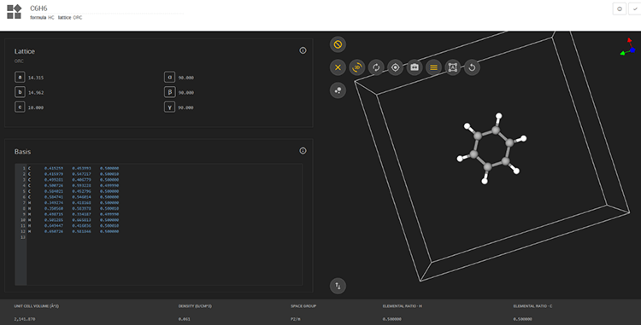Click the lattice c value 10.000
This screenshot has width=641, height=325.
(36, 107)
